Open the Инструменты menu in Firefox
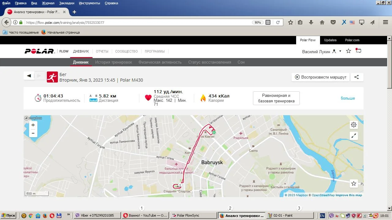Screen dimensions: 392x220 point(89,3)
